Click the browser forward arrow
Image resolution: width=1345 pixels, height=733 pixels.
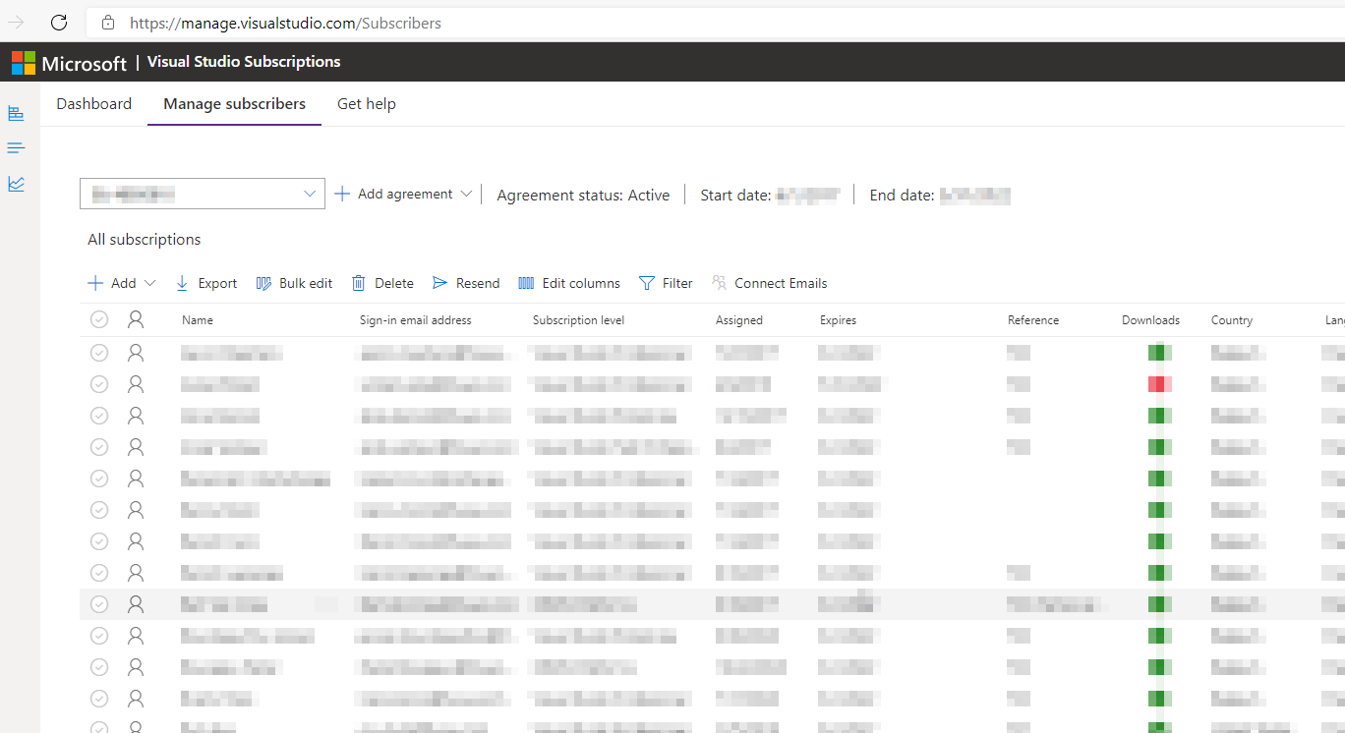pyautogui.click(x=17, y=23)
